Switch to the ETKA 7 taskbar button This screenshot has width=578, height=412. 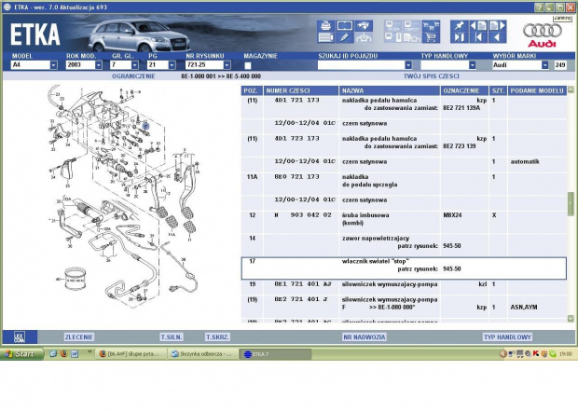click(x=275, y=354)
